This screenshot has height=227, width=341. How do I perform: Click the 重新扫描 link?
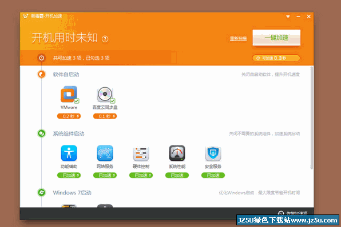click(x=239, y=39)
